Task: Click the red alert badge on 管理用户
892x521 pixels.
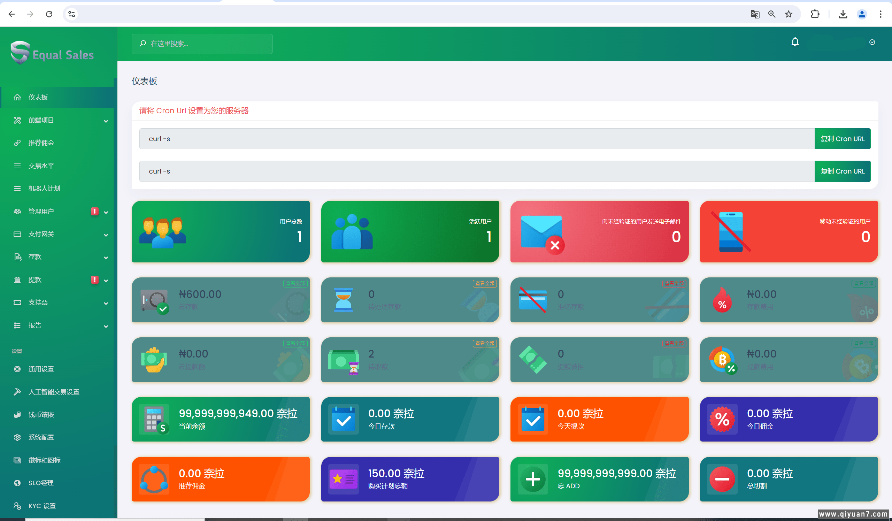Action: pos(94,211)
